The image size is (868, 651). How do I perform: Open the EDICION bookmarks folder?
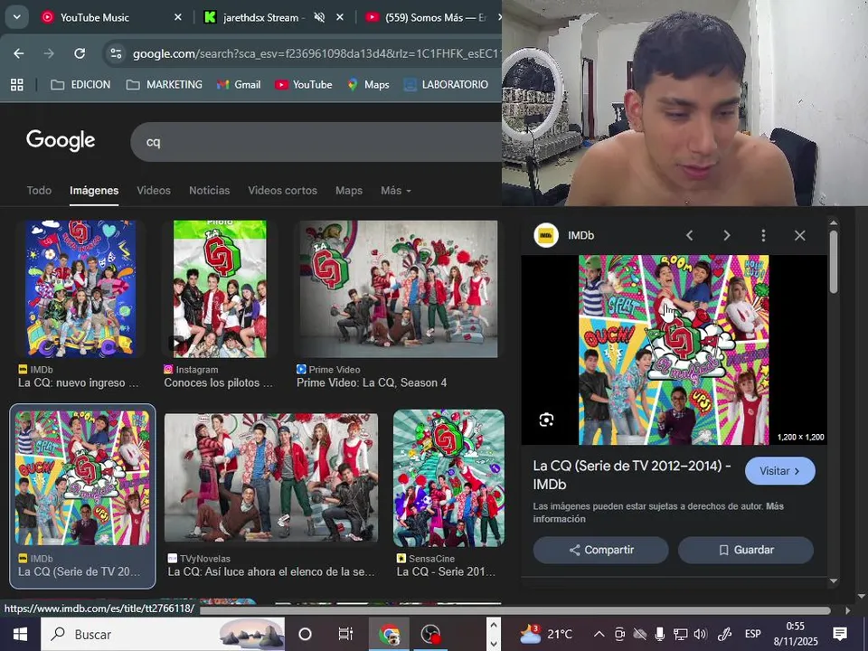(80, 85)
